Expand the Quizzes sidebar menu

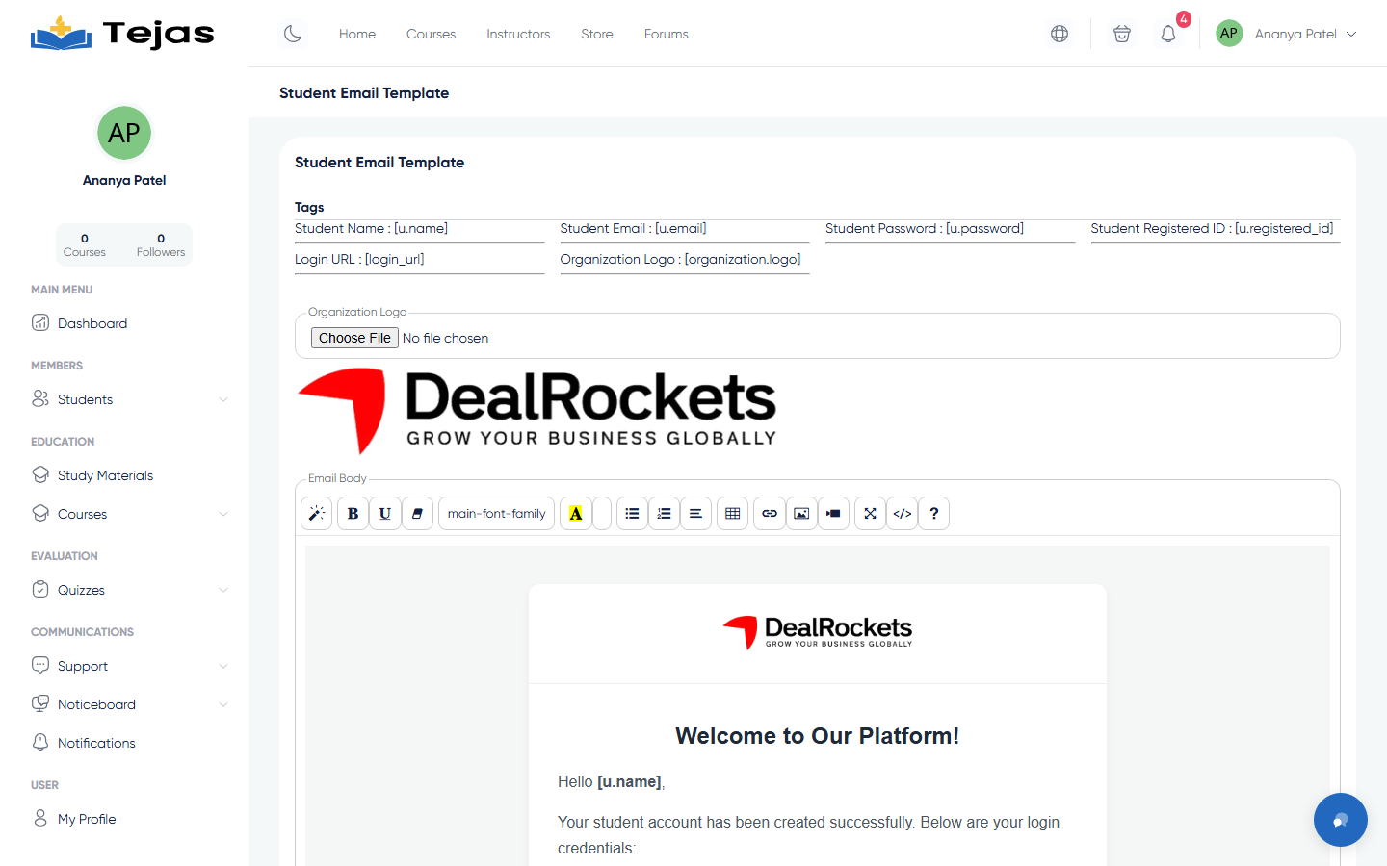tap(129, 590)
